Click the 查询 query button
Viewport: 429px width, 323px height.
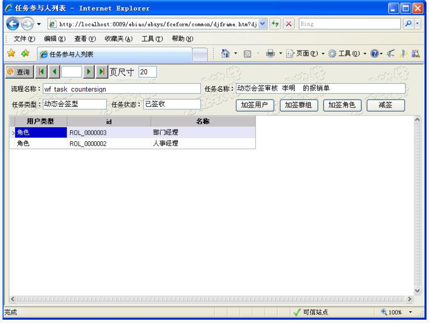tap(19, 72)
